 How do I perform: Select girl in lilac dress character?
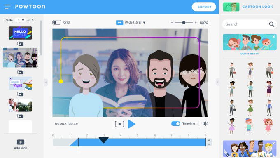point(232,126)
